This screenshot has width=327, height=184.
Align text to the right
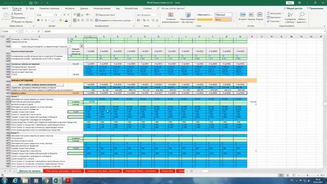(82, 20)
